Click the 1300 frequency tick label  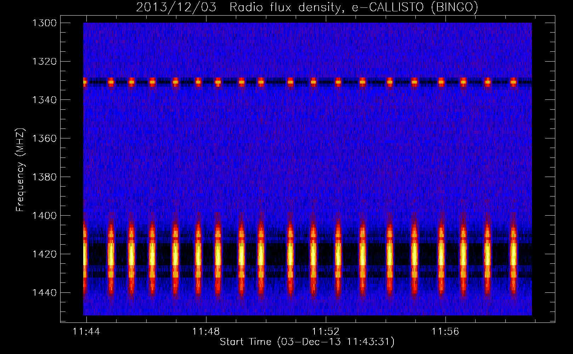click(x=44, y=23)
